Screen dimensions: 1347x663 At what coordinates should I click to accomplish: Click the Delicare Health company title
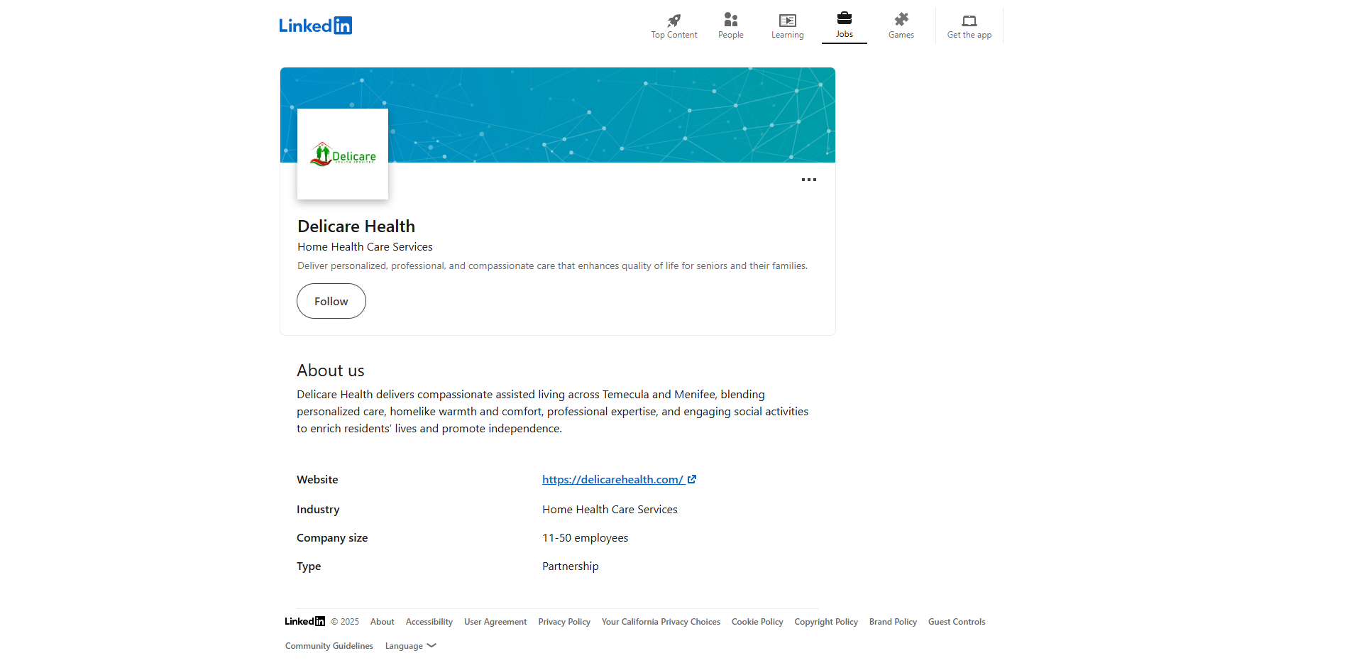pyautogui.click(x=356, y=226)
